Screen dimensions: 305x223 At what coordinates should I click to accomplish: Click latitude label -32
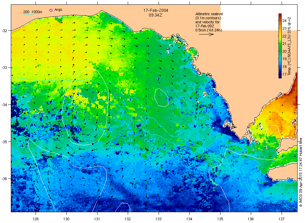point(4,31)
